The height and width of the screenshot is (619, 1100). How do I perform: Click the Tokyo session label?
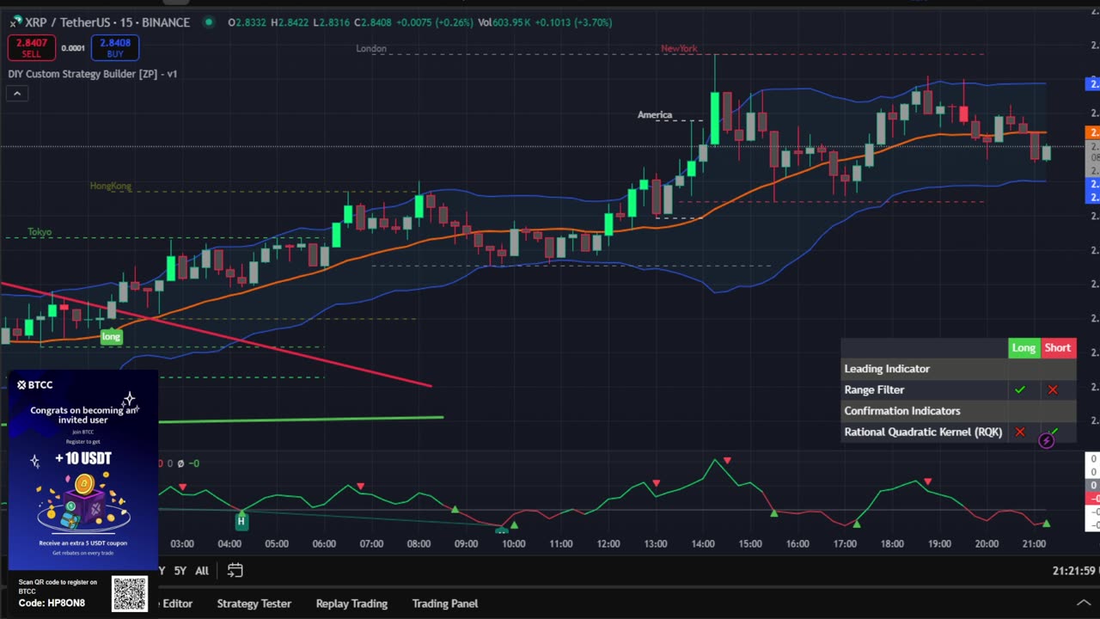pyautogui.click(x=40, y=232)
